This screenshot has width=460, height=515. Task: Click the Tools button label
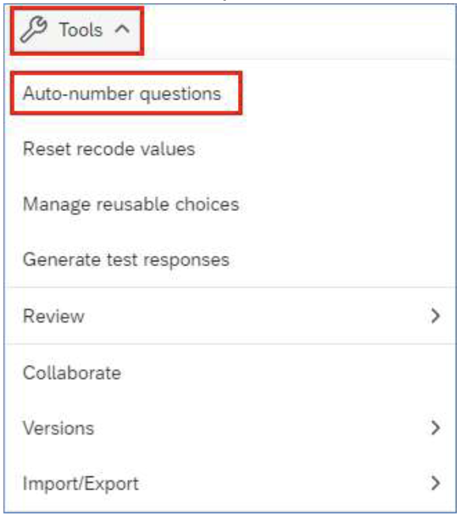[x=81, y=30]
